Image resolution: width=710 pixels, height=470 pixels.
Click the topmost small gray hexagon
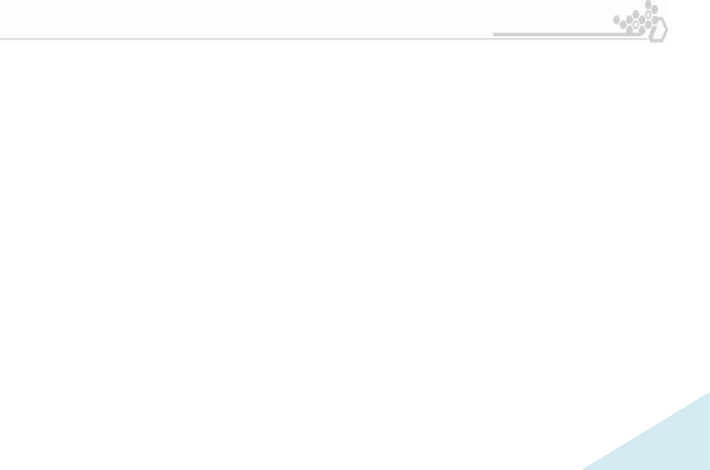tap(648, 4)
